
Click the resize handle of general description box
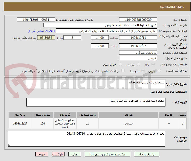pyautogui.click(x=27, y=87)
